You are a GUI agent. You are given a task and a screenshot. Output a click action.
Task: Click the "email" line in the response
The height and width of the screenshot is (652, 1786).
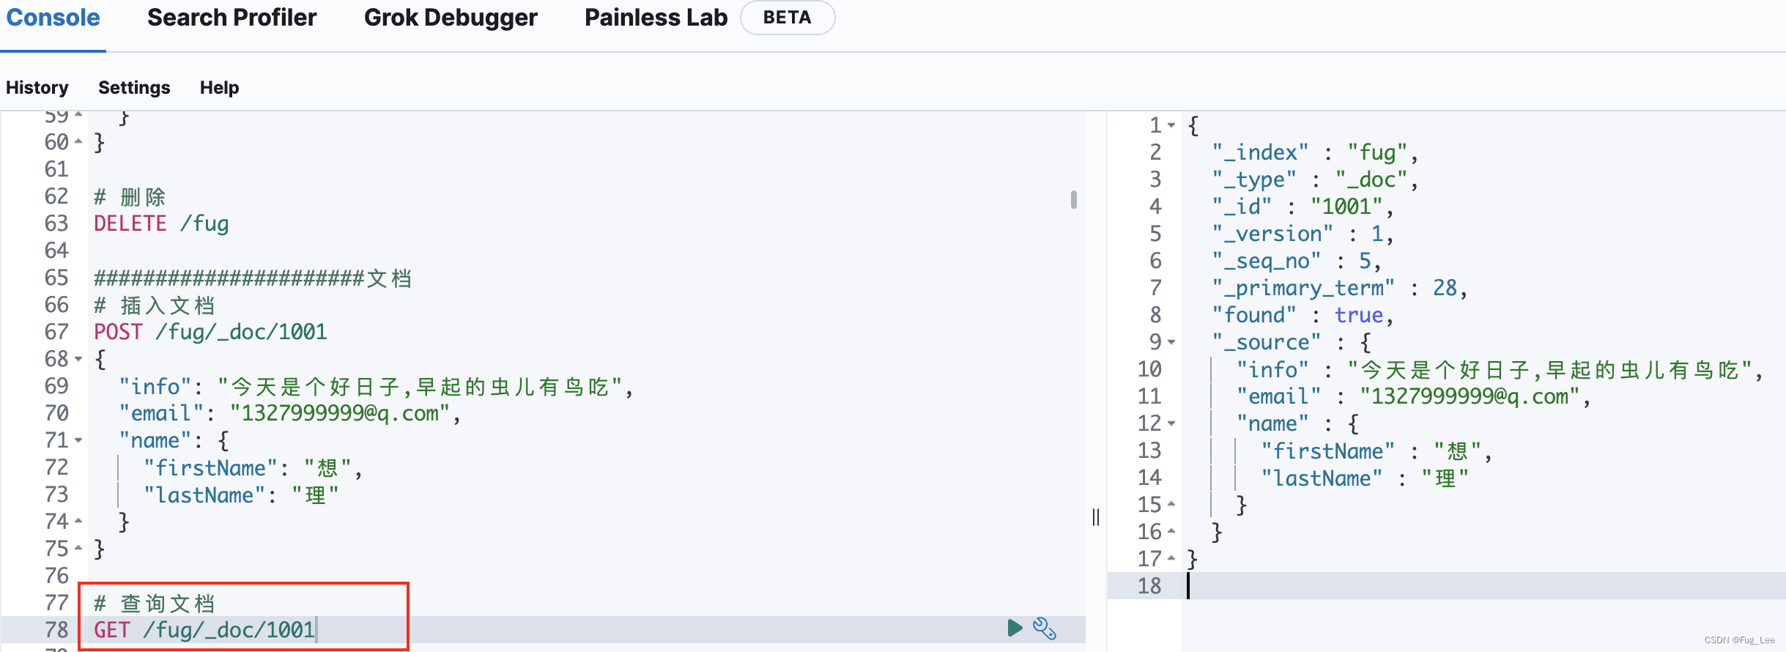coord(1414,396)
